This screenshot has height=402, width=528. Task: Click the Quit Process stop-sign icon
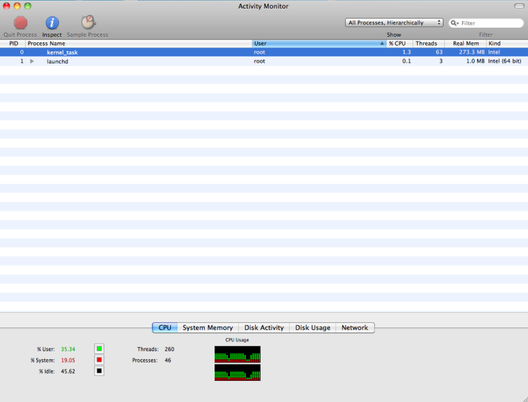20,23
